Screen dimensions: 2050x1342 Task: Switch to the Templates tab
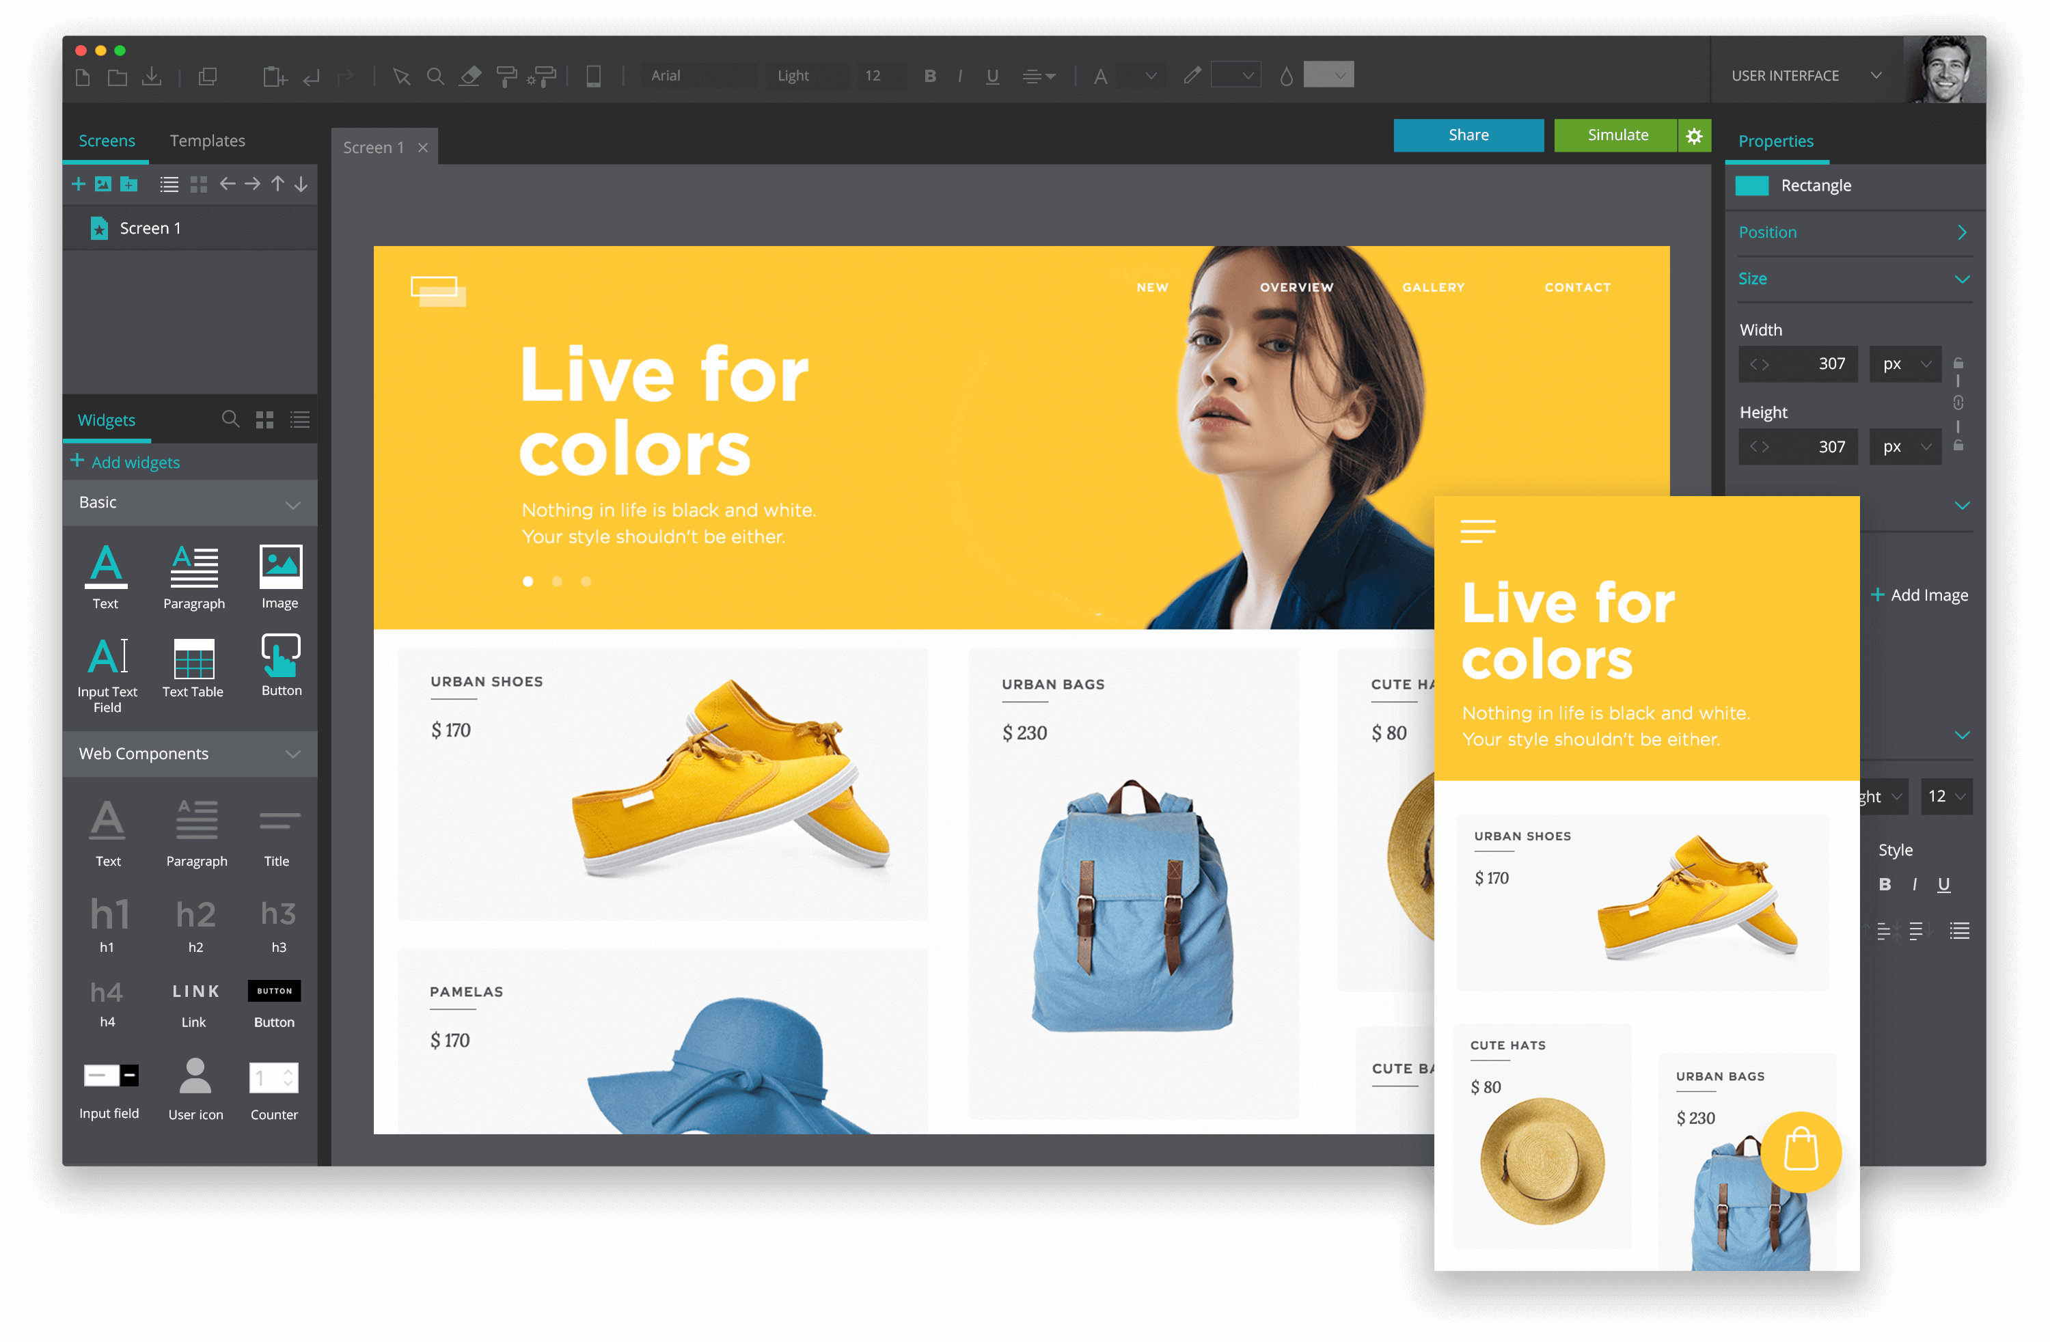(210, 141)
